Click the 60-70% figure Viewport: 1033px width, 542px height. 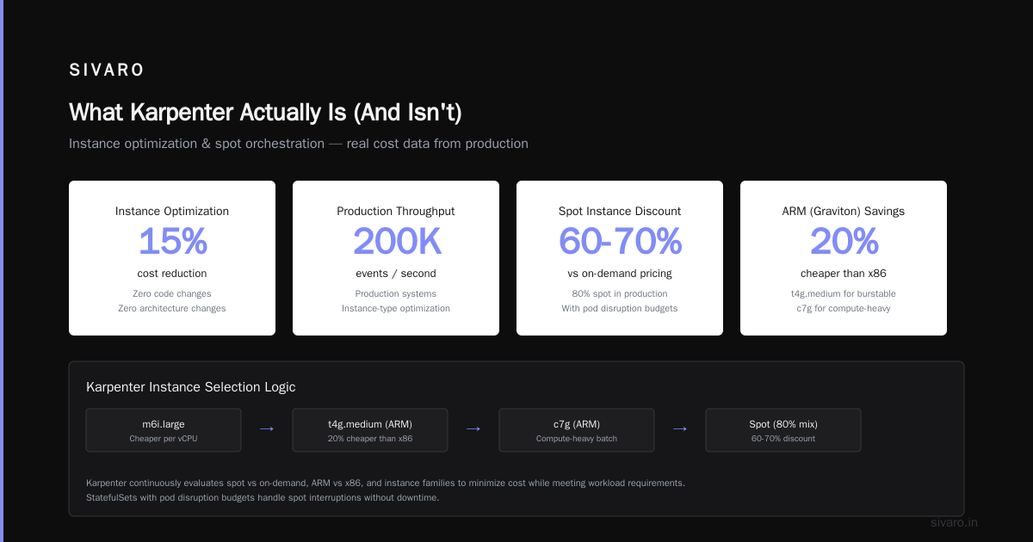click(x=620, y=242)
